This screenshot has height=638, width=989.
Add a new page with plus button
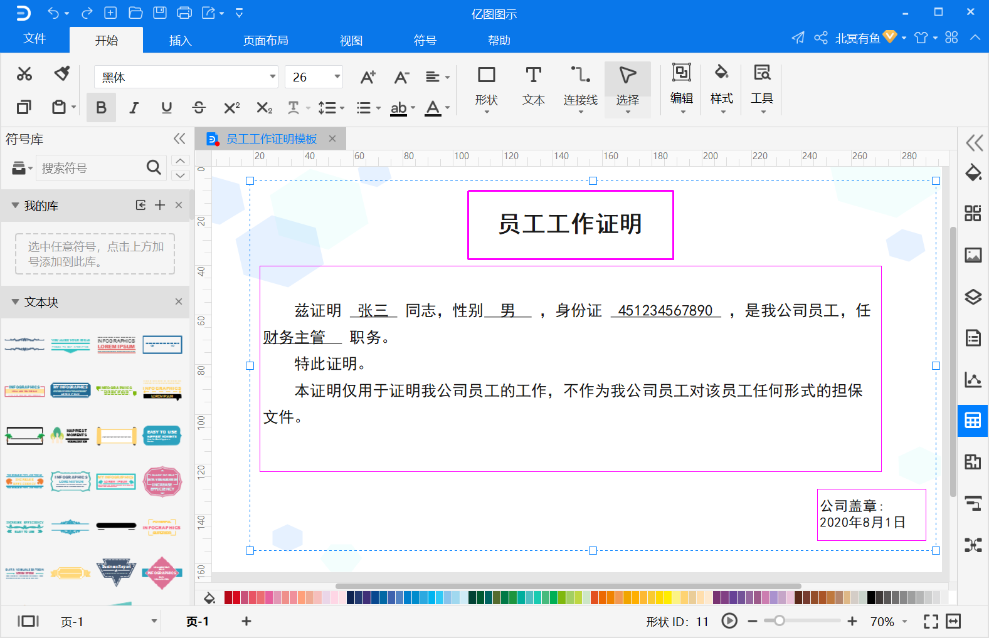tap(246, 621)
